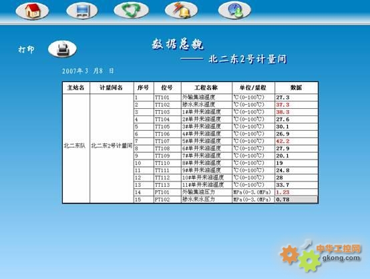Image resolution: width=370 pixels, height=279 pixels.
Task: Open the alarm bell icon
Action: [181, 11]
